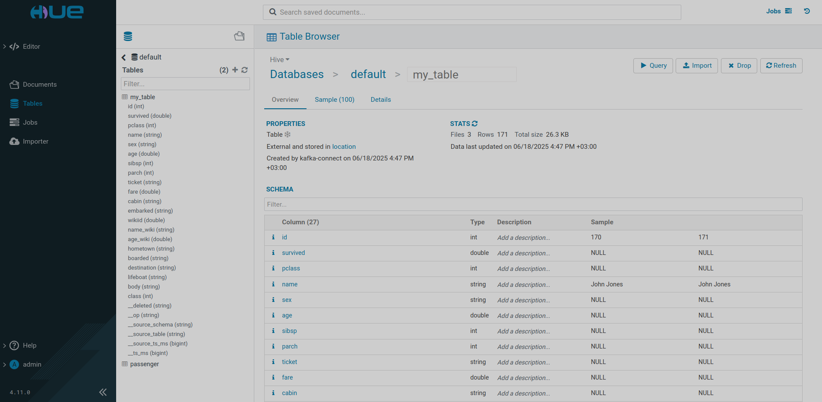Refresh the Tables list in assist panel
The height and width of the screenshot is (402, 822).
(x=244, y=70)
